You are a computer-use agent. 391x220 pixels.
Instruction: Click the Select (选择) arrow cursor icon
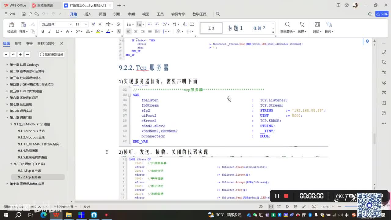coord(302,24)
